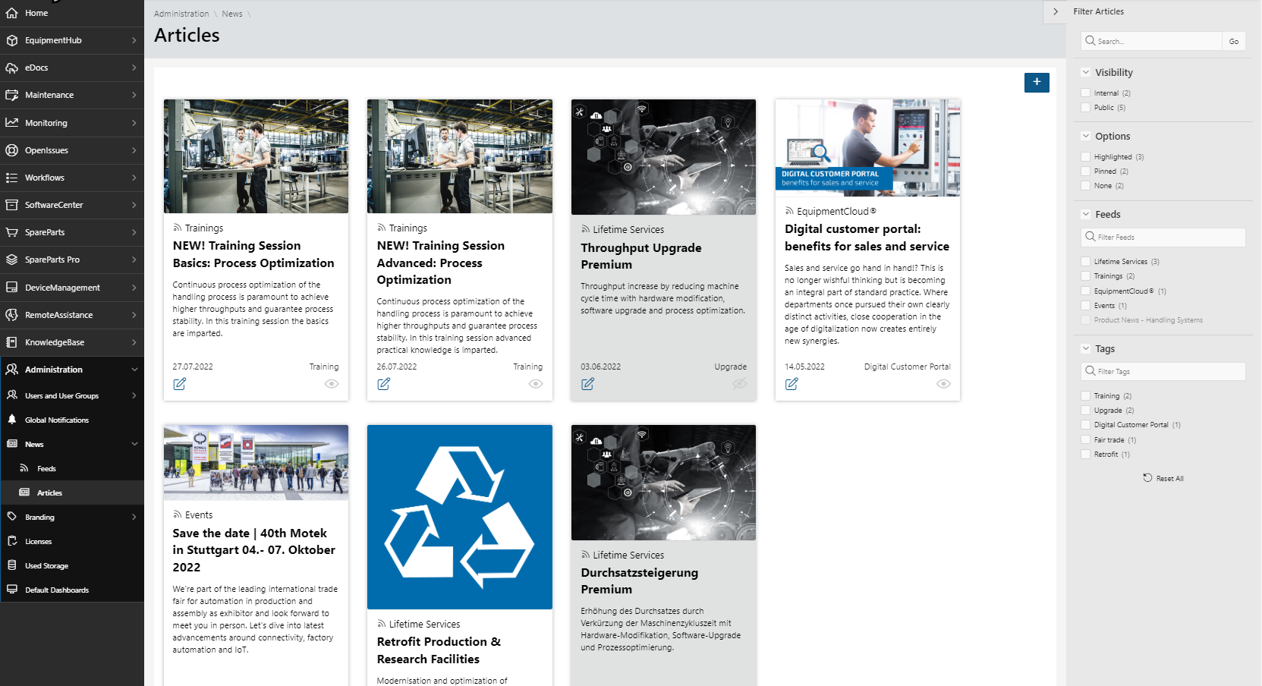Image resolution: width=1262 pixels, height=686 pixels.
Task: Open Home from the sidebar
Action: pos(36,13)
